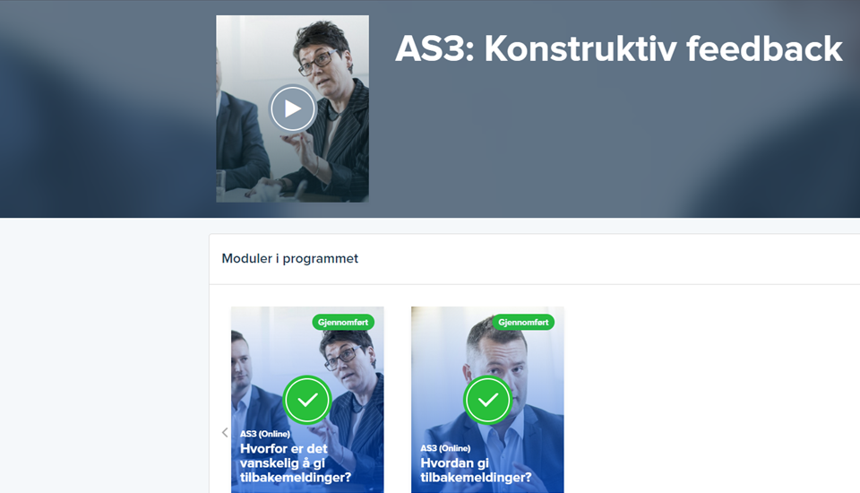Screen dimensions: 860x493
Task: Play the Konstruktiv feedback intro video
Action: [292, 108]
